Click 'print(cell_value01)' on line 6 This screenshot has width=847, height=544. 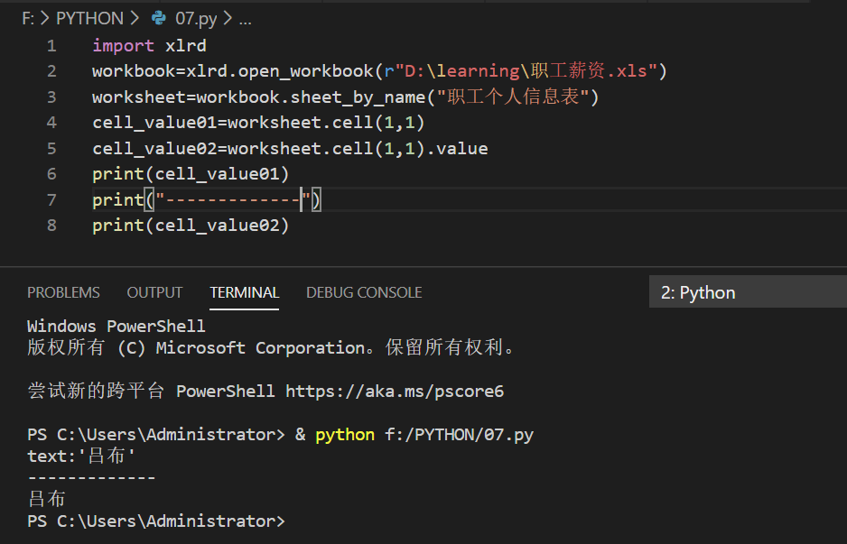pyautogui.click(x=191, y=174)
